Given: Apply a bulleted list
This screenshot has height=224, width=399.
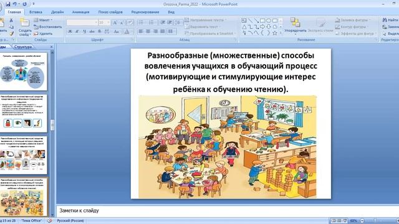Looking at the screenshot, I should click(142, 22).
